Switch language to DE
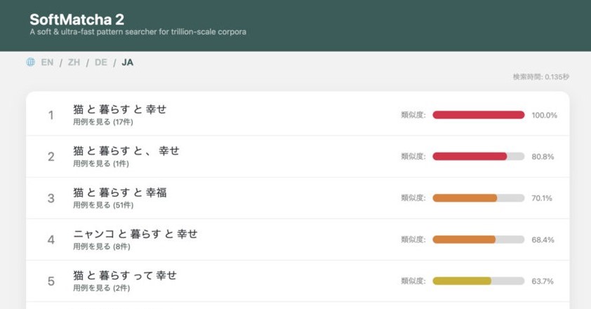Image resolution: width=591 pixels, height=309 pixels. tap(101, 62)
